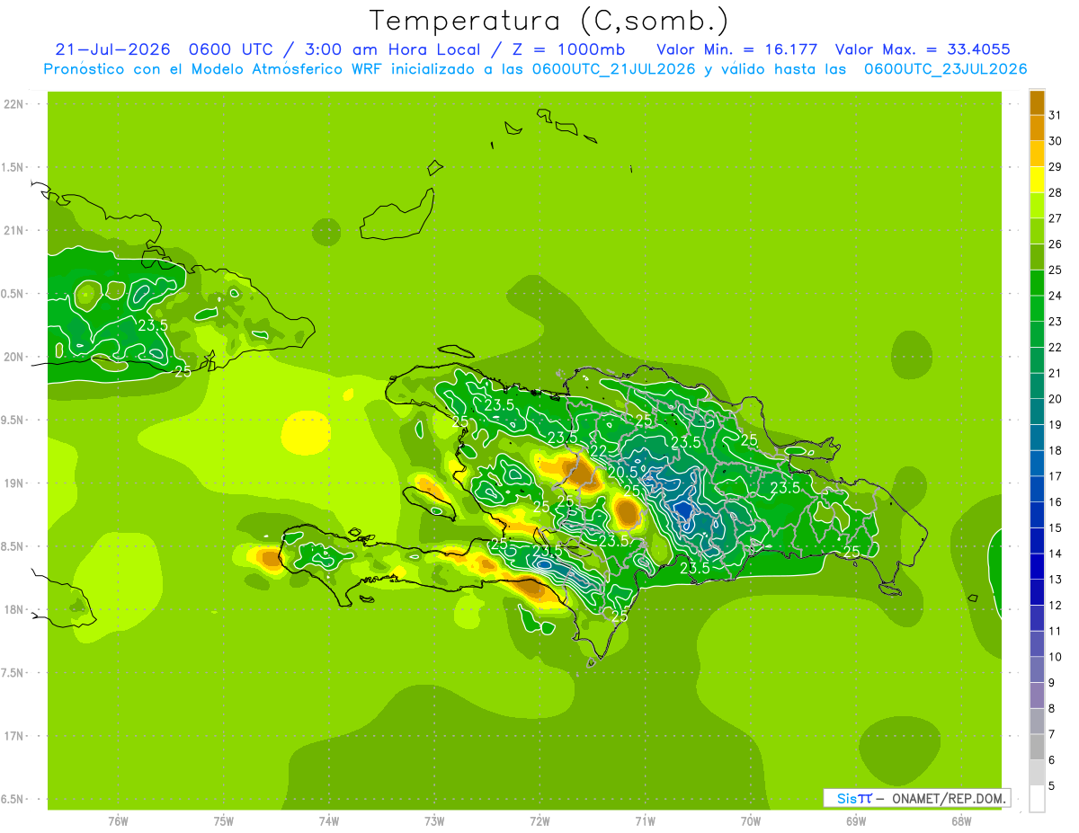Click the '71W' longitude axis label
The width and height of the screenshot is (1079, 833).
645,821
